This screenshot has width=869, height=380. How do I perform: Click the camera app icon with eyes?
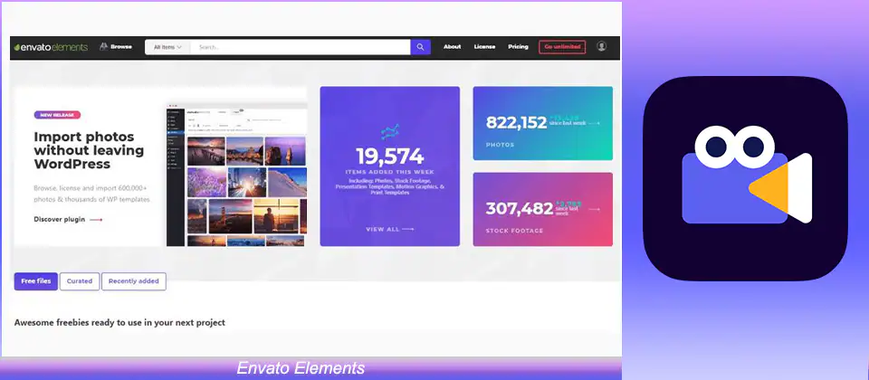click(745, 178)
